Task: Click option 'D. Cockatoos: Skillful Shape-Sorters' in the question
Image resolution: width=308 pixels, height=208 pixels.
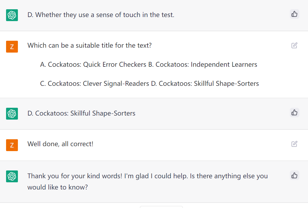Action: (205, 83)
